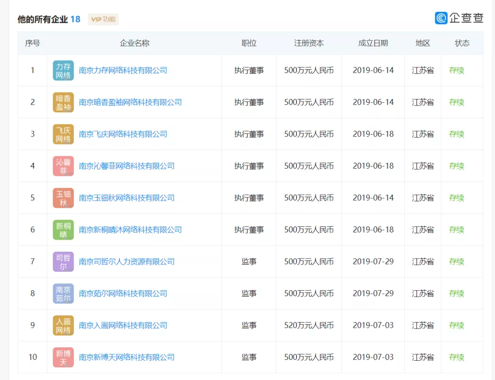Click the 企查查 logo icon
This screenshot has height=380, width=495.
(x=441, y=18)
